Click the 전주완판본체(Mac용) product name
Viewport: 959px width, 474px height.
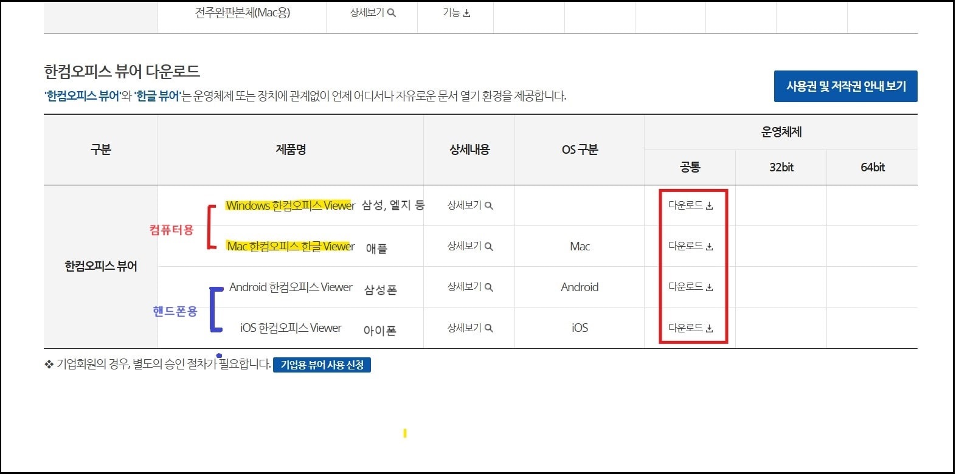click(242, 13)
